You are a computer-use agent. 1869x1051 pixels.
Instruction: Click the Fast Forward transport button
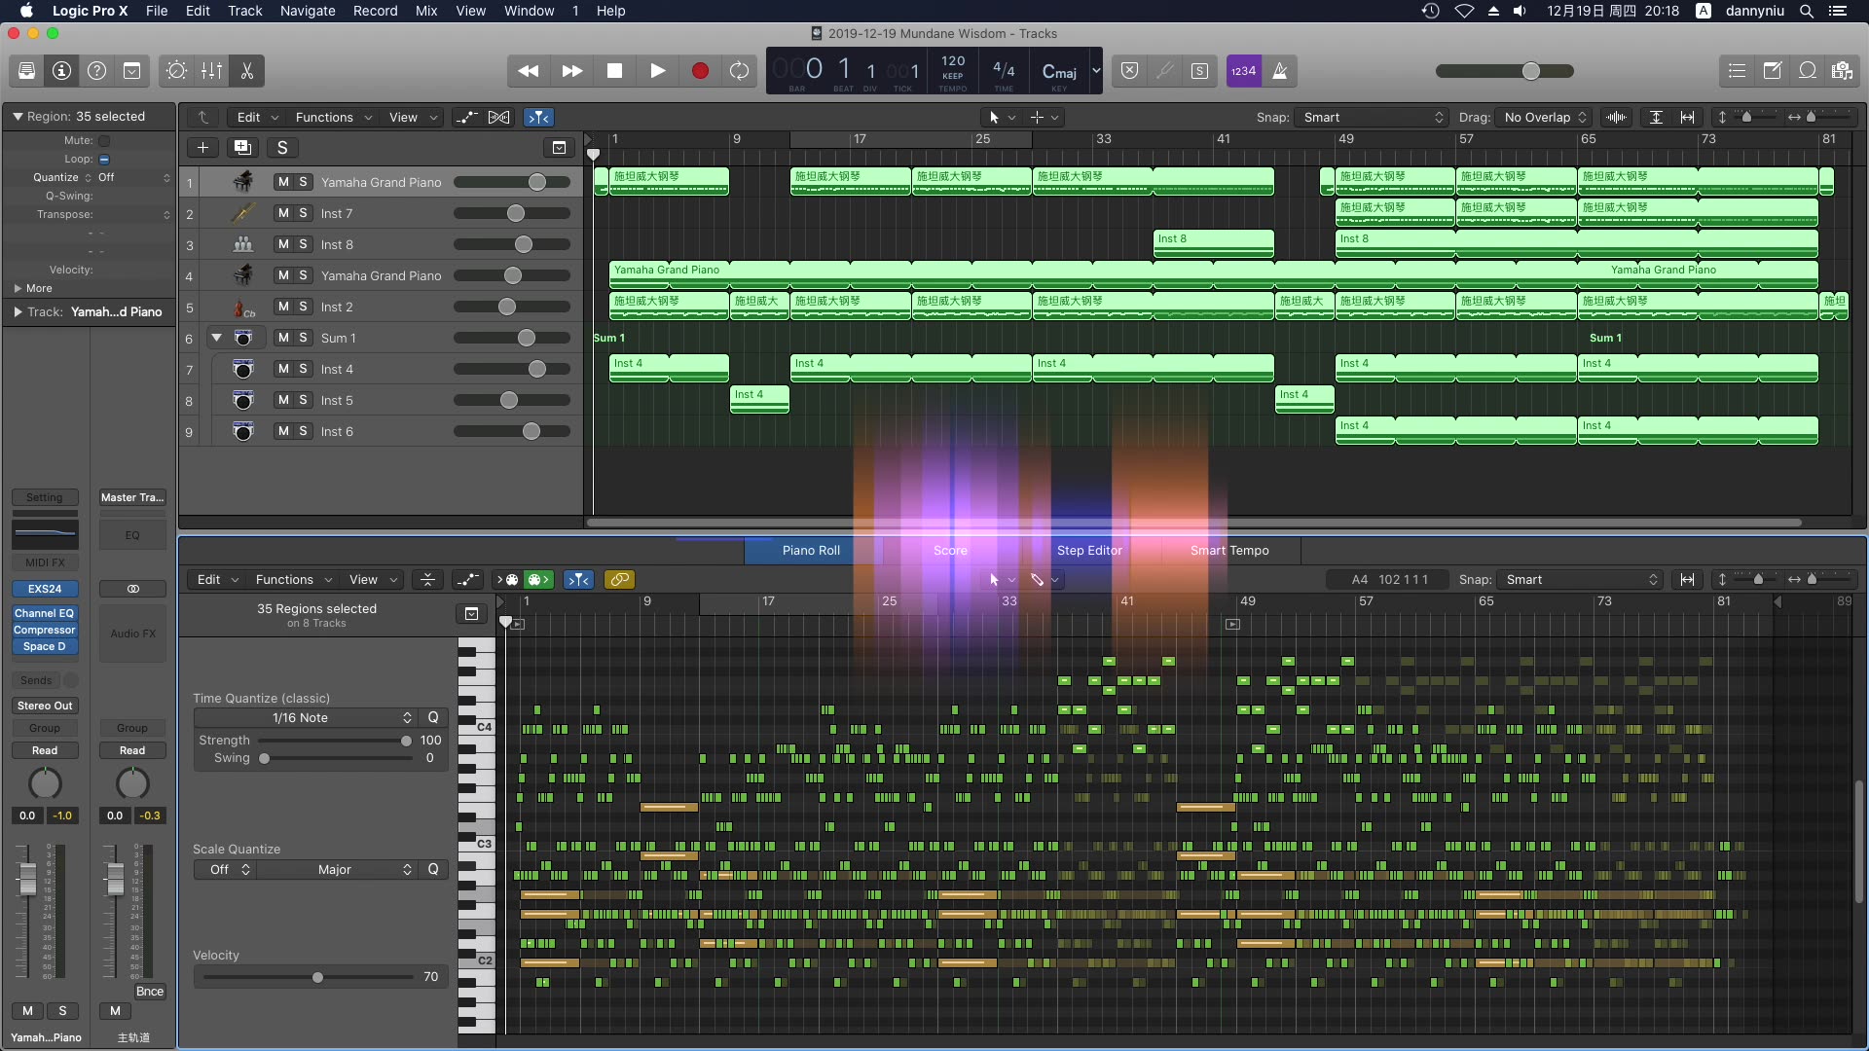(572, 71)
